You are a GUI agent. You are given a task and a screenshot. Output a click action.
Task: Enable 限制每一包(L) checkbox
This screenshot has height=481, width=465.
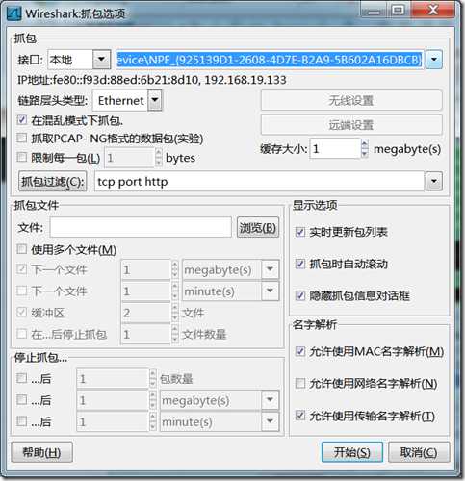click(22, 157)
